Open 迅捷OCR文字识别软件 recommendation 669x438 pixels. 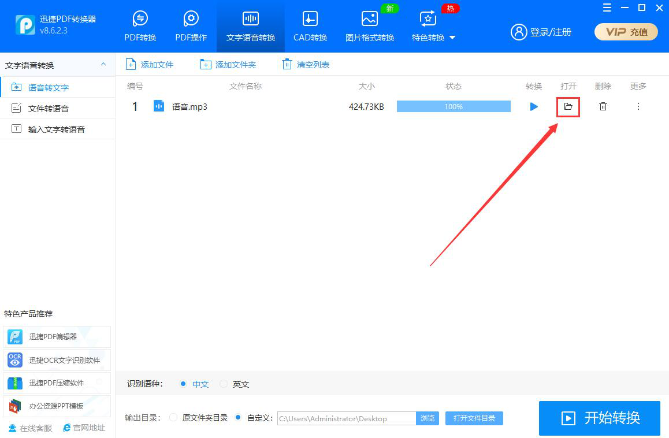[x=57, y=360]
